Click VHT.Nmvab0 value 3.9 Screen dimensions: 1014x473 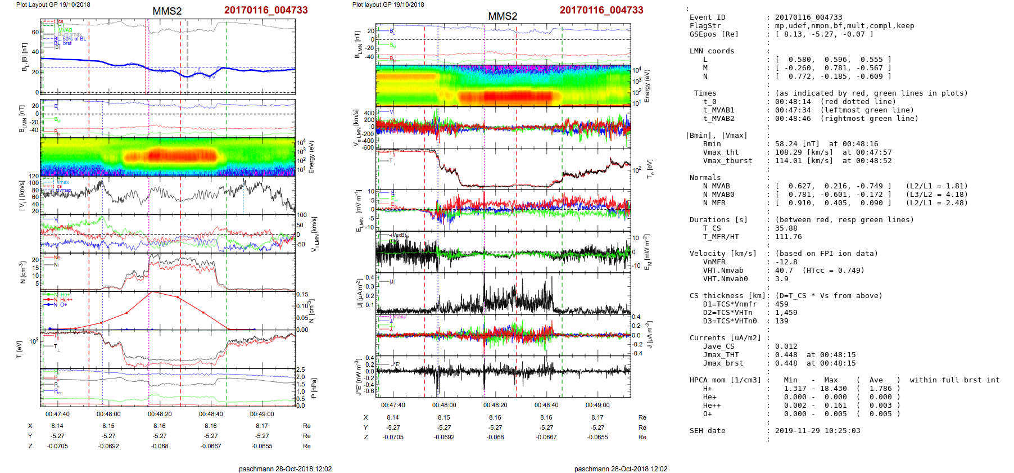782,279
